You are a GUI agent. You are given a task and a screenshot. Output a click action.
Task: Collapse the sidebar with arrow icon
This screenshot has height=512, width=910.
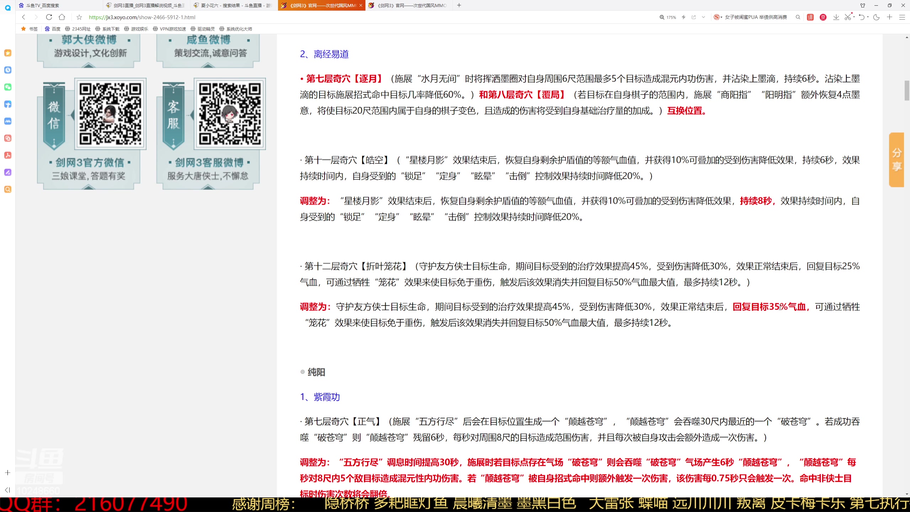tap(8, 490)
